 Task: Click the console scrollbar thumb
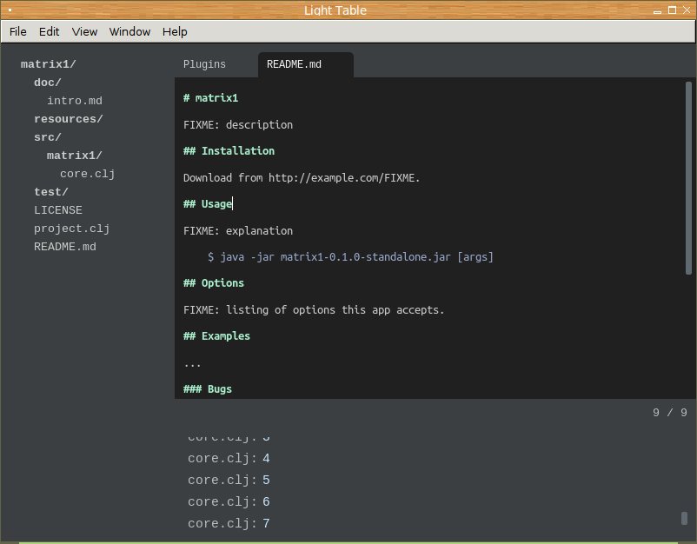(684, 518)
